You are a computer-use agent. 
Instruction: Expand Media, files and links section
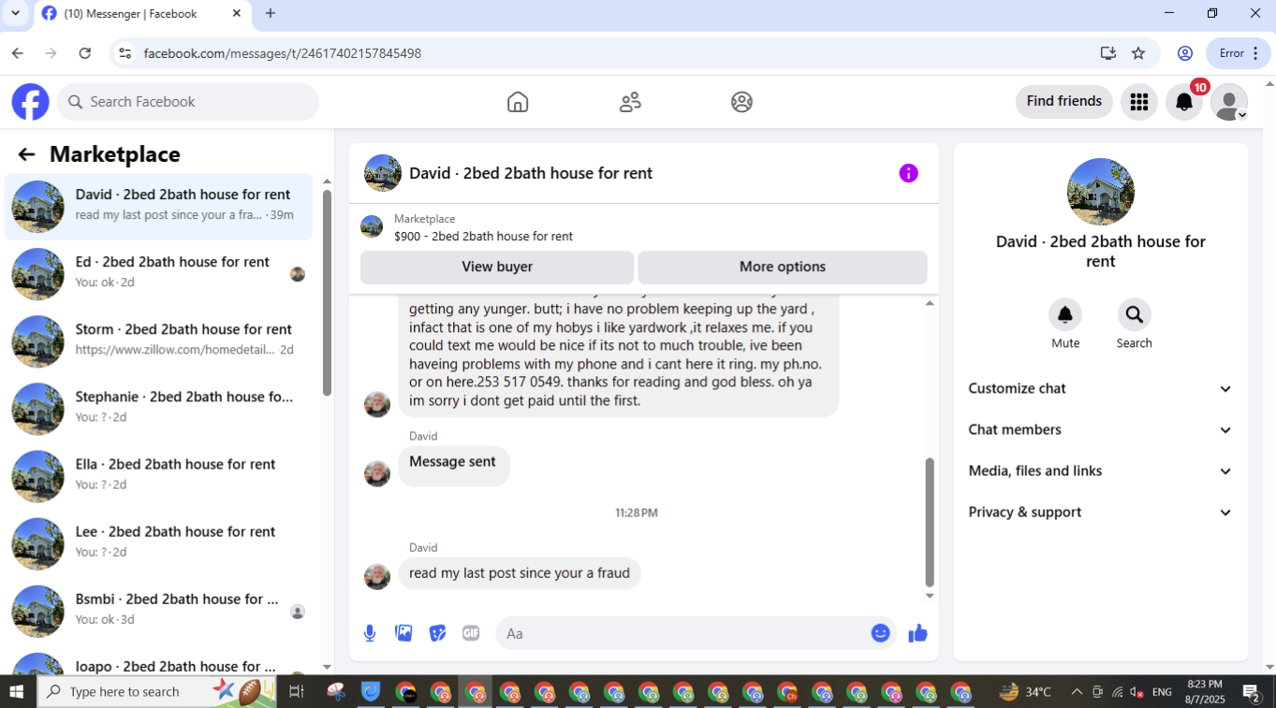point(1100,471)
